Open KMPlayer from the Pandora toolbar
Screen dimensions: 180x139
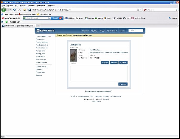pos(70,18)
